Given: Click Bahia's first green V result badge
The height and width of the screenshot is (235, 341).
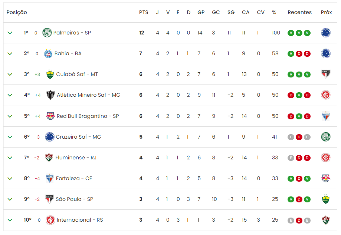Looking at the screenshot, I should coord(291,54).
